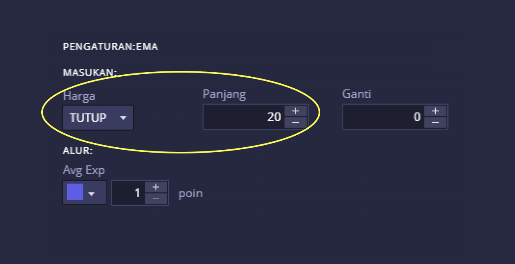
Task: Click the Avg Exp label
Action: pos(84,170)
